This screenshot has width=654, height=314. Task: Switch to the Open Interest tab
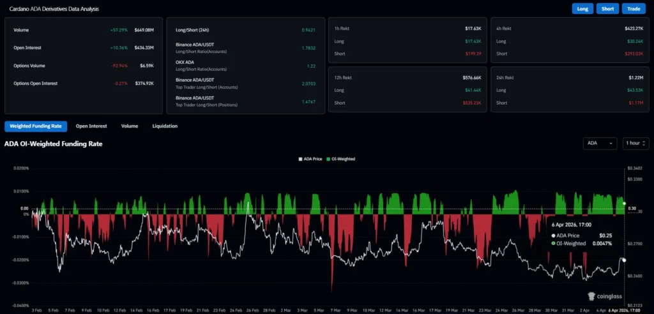[x=91, y=126]
